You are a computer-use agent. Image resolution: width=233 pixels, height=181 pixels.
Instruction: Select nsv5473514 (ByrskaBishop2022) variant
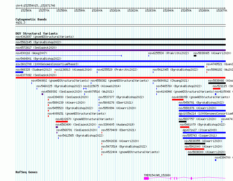[124, 146]
